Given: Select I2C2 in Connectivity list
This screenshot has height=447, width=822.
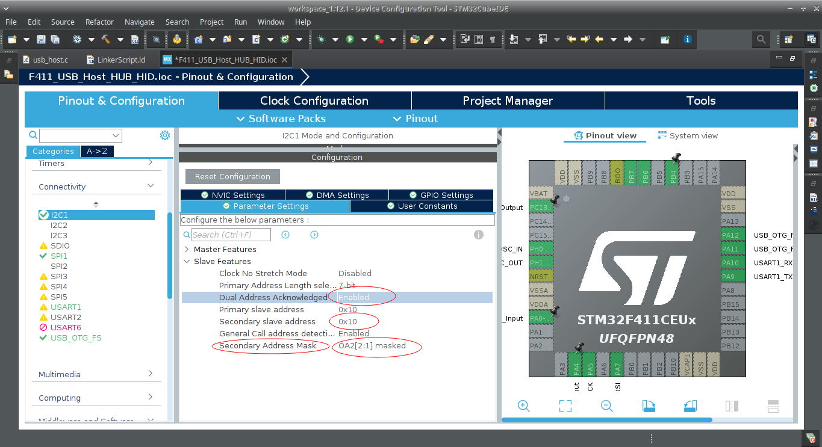Looking at the screenshot, I should click(59, 225).
